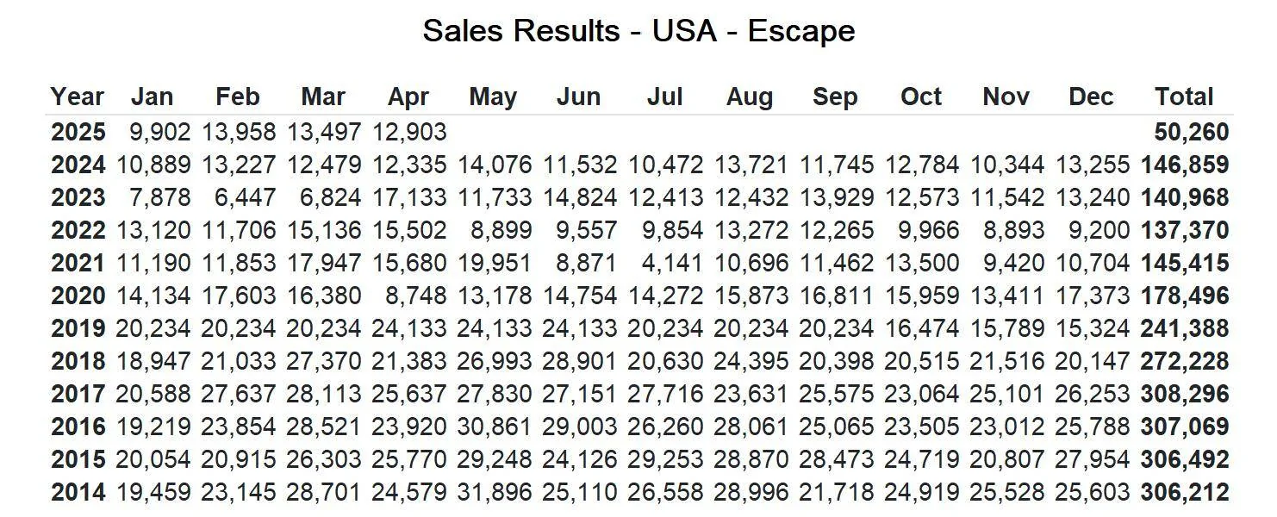
Task: Click February 2025 sales cell 13,958
Action: point(239,132)
